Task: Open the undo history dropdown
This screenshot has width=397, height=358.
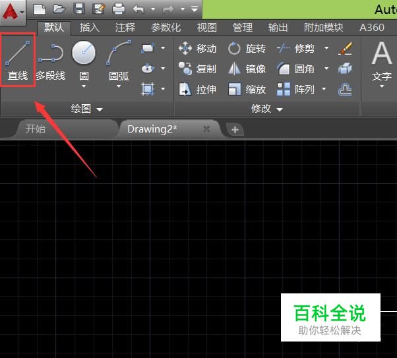Action: [x=153, y=9]
